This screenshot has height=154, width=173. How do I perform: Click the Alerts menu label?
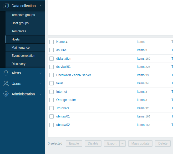(x=16, y=73)
